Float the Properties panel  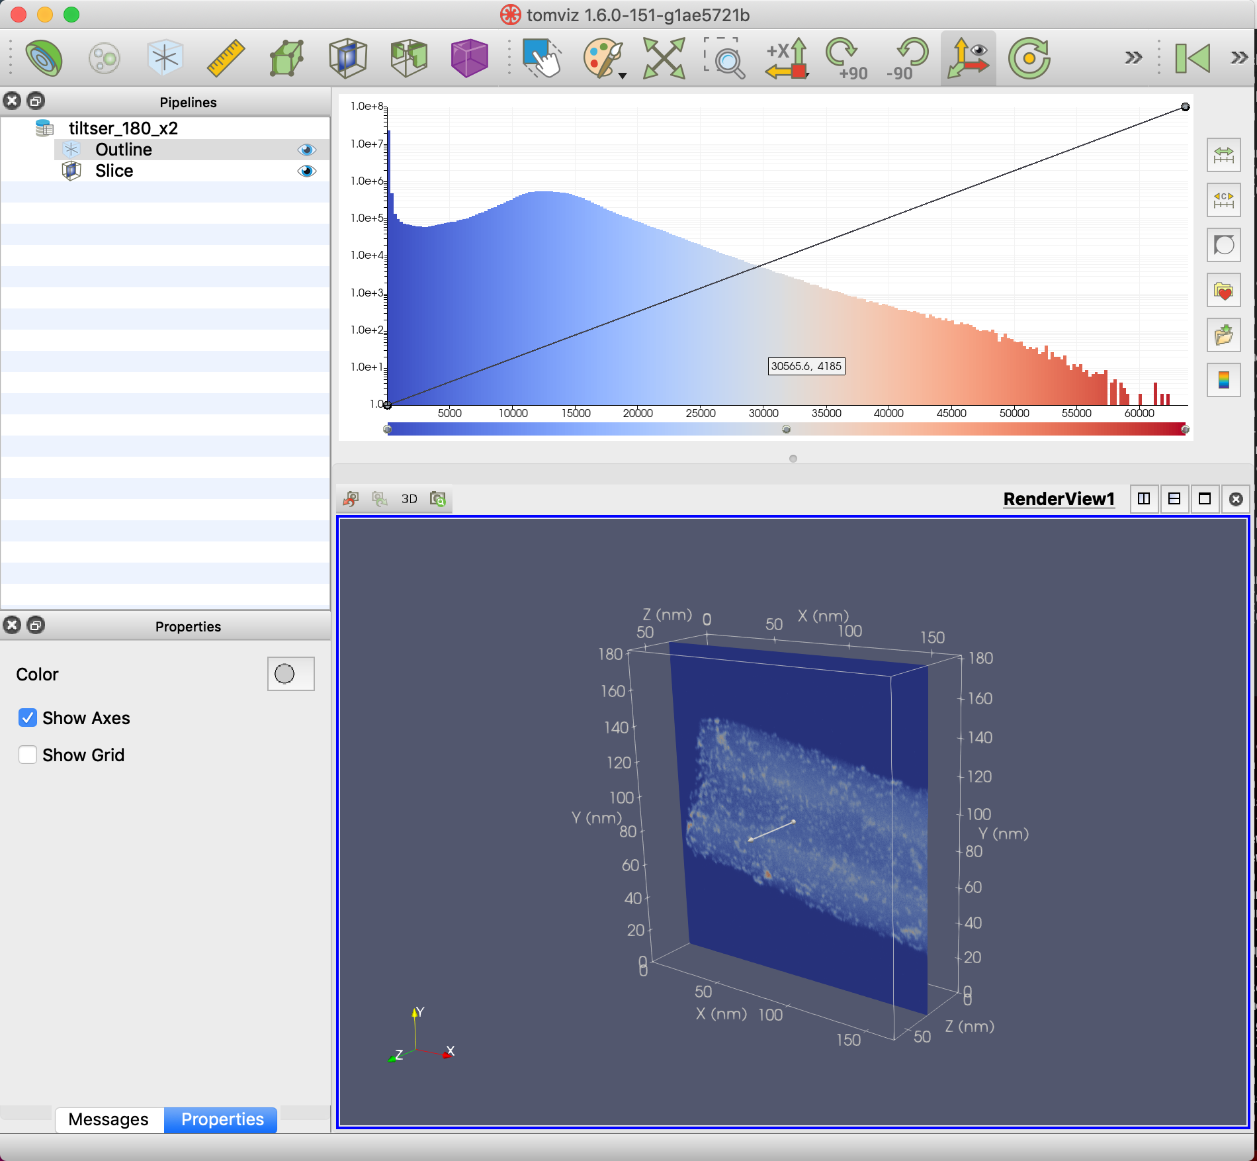(x=36, y=625)
